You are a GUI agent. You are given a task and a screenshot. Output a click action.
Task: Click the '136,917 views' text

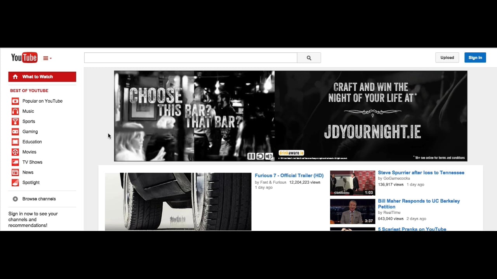pyautogui.click(x=391, y=184)
